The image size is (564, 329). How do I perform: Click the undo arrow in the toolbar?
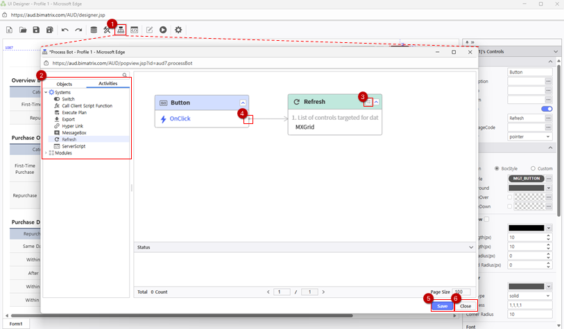click(65, 30)
